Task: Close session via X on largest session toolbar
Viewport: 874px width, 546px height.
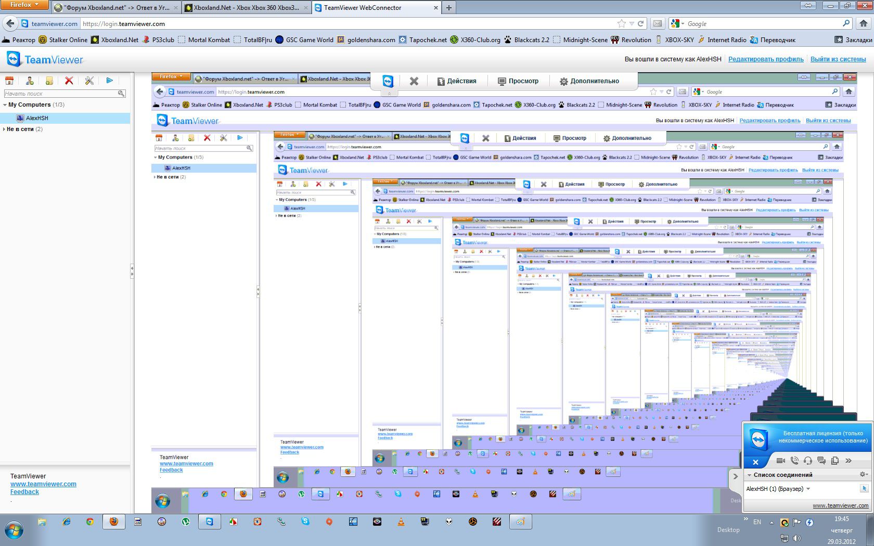Action: 414,81
